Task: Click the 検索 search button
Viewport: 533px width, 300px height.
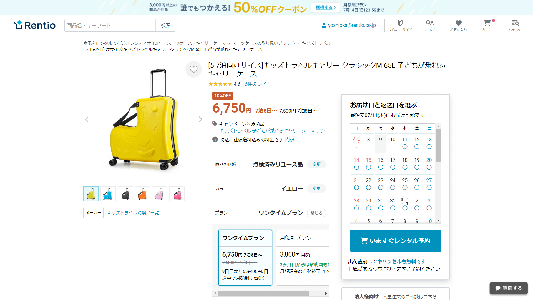Action: 165,25
